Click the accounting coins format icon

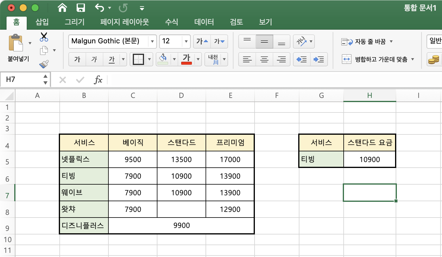(434, 59)
